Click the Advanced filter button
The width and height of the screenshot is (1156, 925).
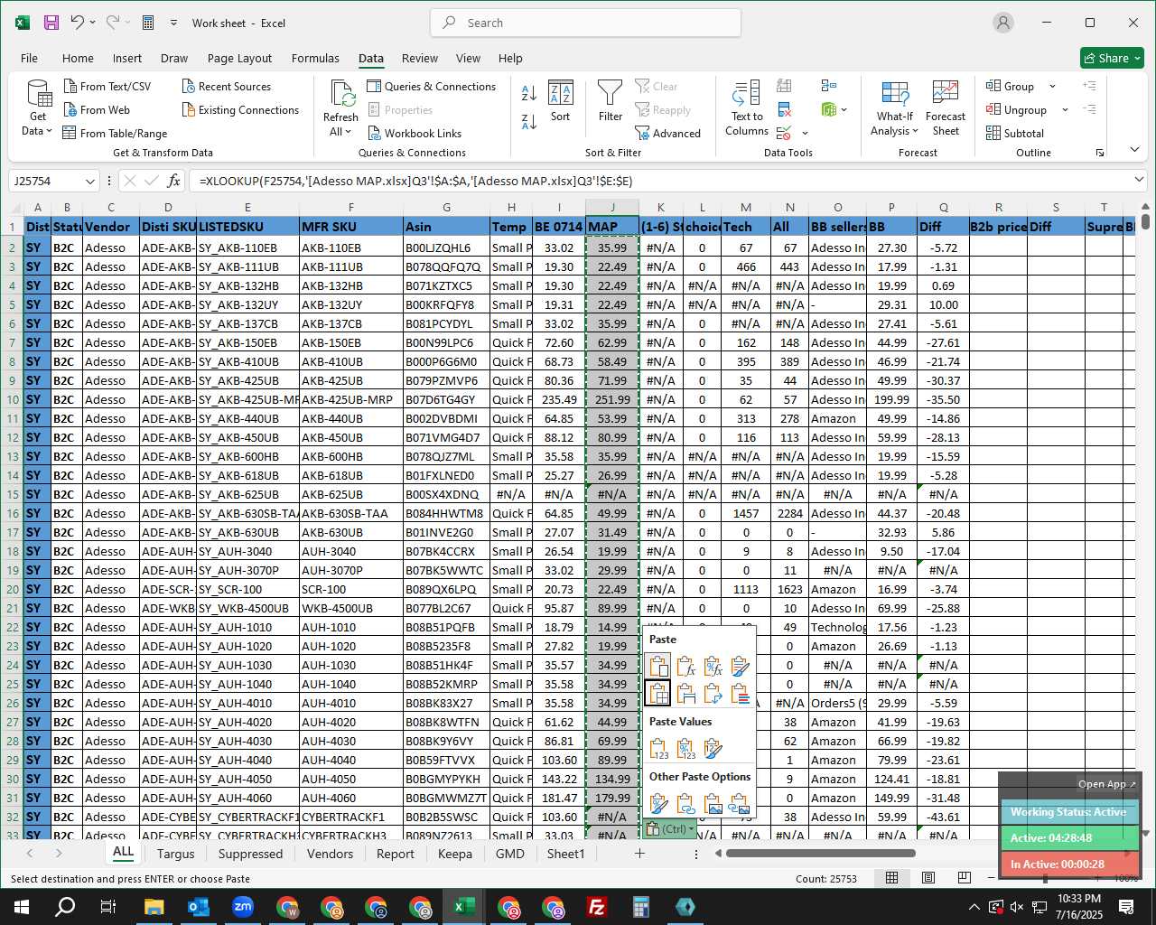[x=667, y=134]
